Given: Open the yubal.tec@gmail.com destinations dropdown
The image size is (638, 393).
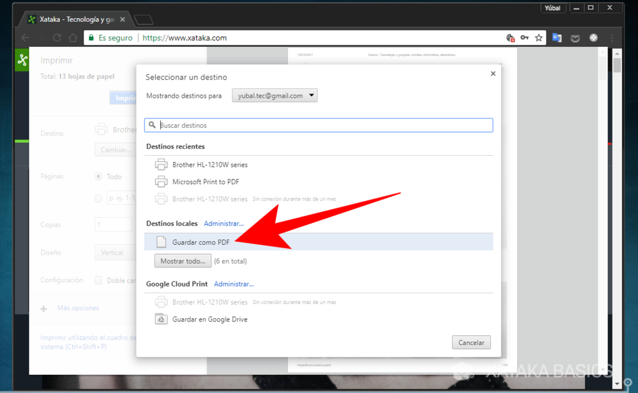Looking at the screenshot, I should point(274,95).
